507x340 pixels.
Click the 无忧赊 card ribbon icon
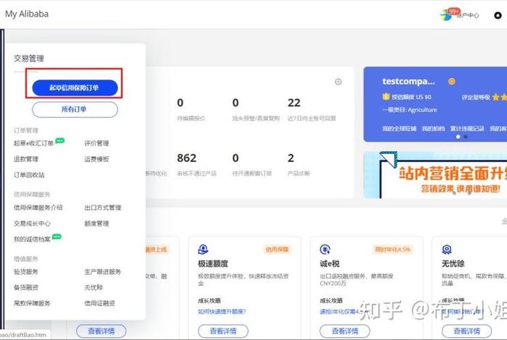447,250
